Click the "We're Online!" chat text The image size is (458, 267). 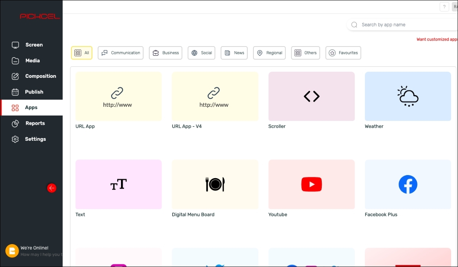click(x=34, y=248)
